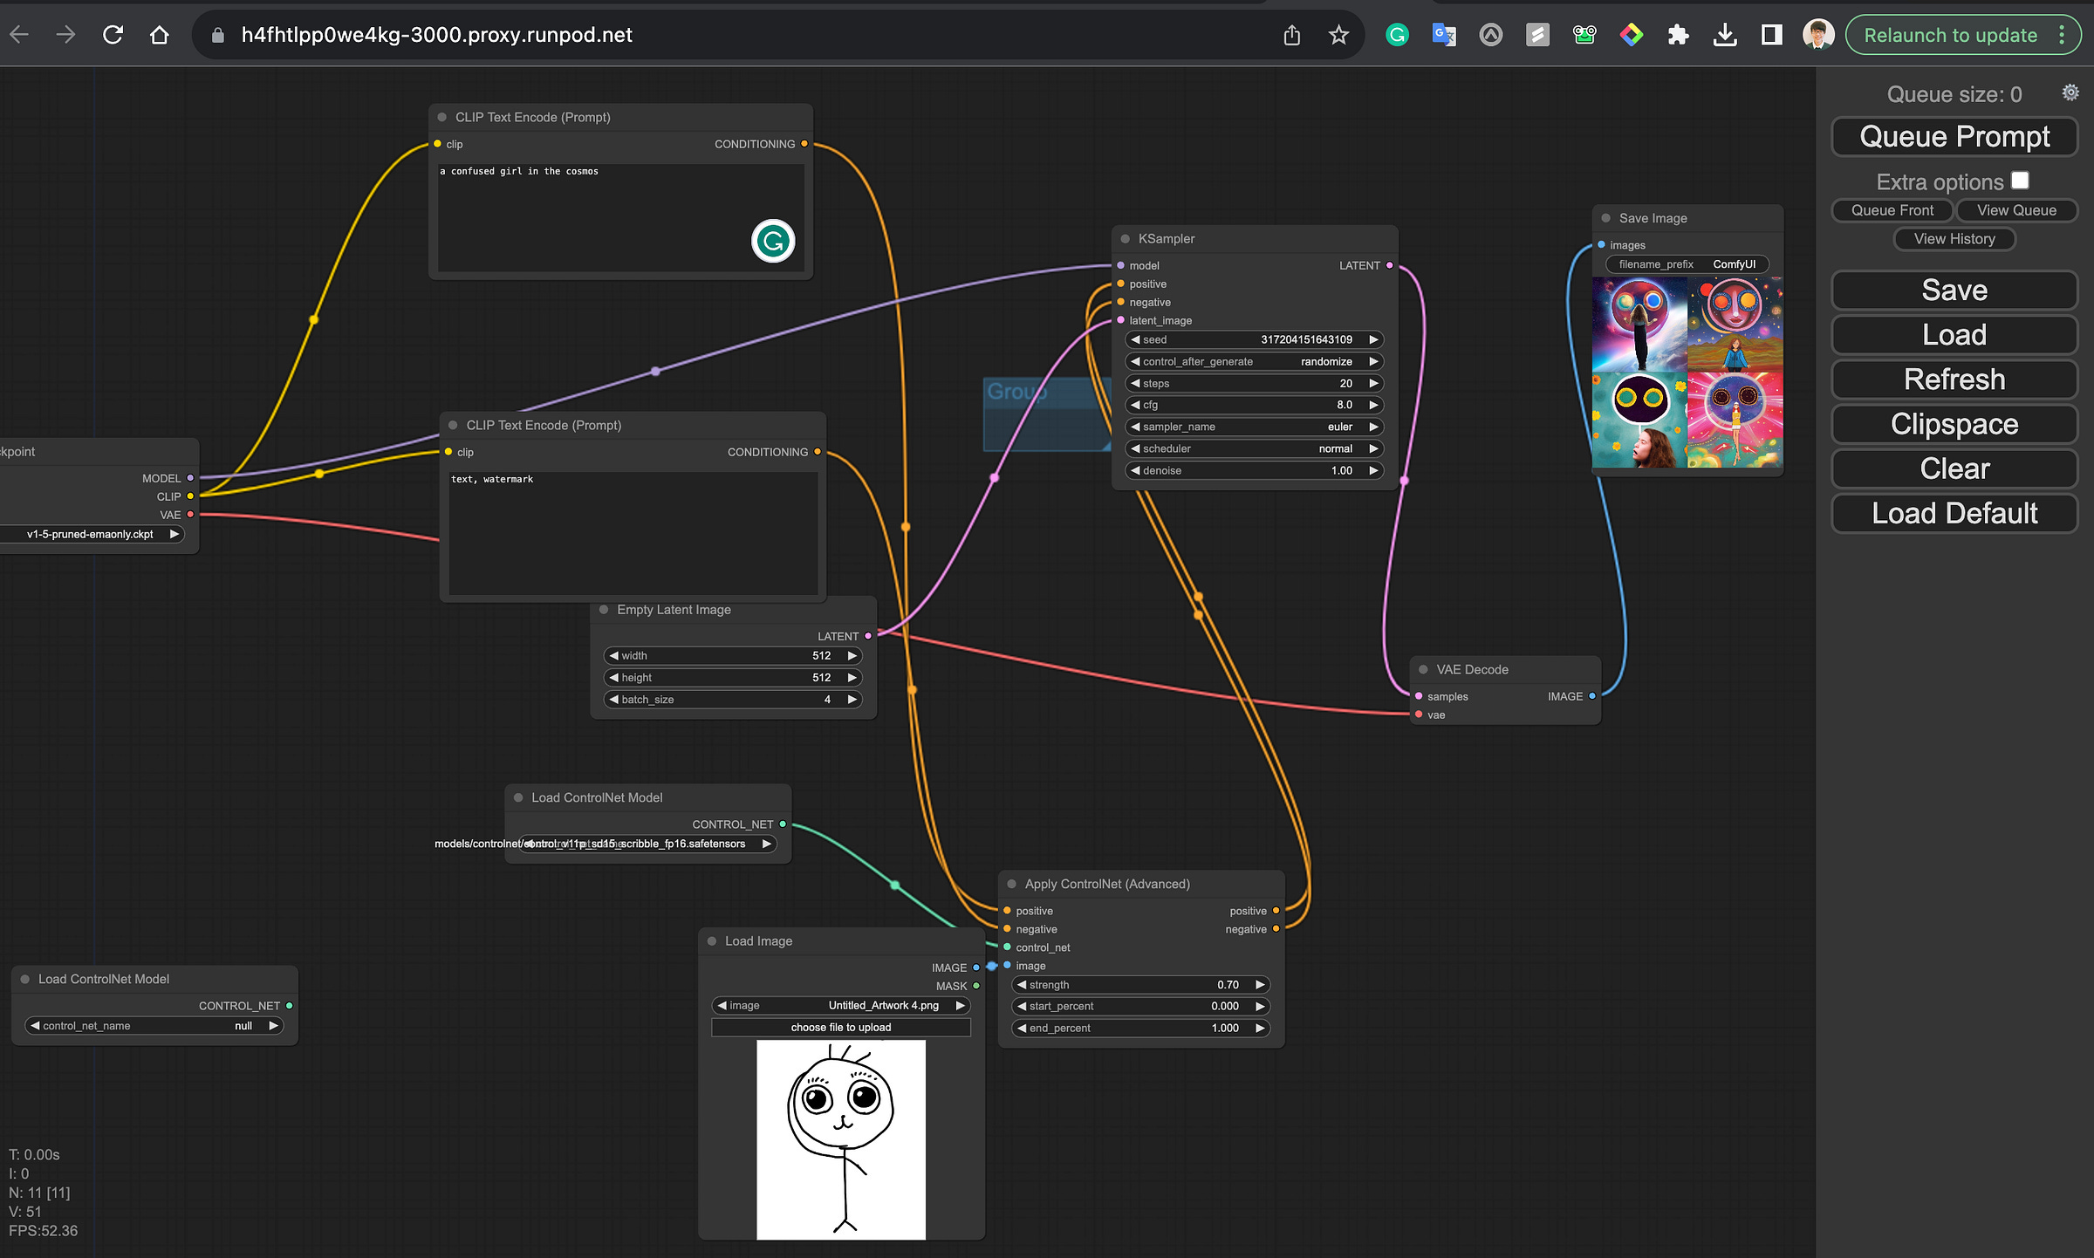
Task: Open the scheduler dropdown set to normal
Action: [x=1254, y=448]
